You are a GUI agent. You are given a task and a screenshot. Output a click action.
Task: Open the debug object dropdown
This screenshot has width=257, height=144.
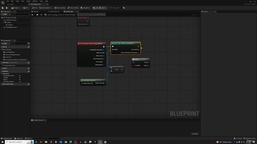116,8
